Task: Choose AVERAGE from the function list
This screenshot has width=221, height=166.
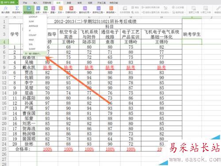Action: tap(35, 26)
